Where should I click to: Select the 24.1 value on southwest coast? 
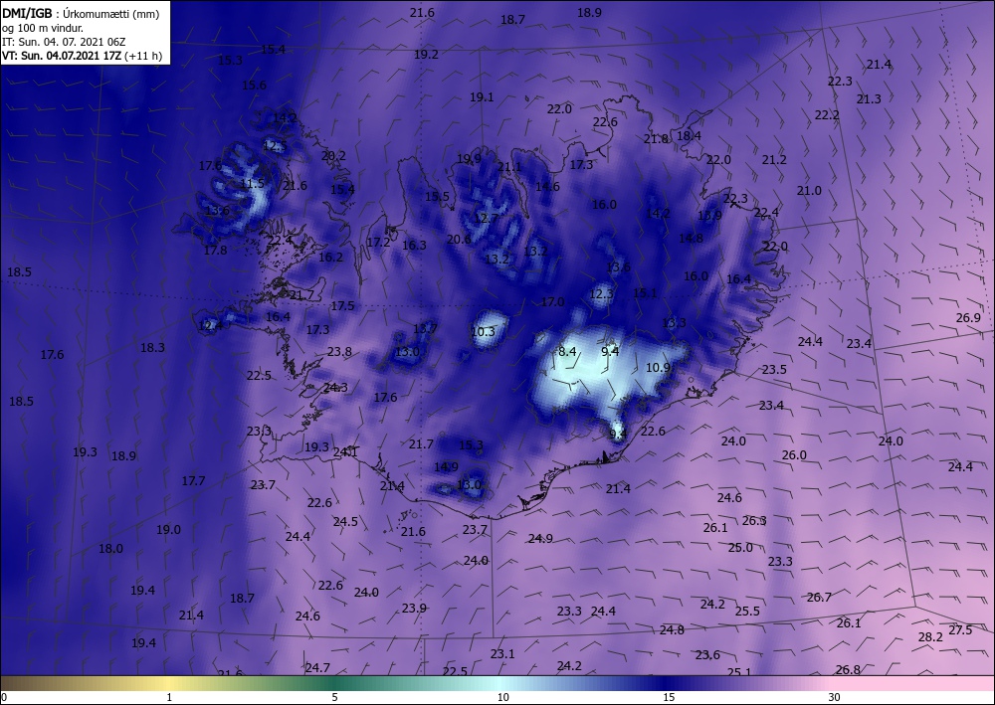(x=345, y=452)
